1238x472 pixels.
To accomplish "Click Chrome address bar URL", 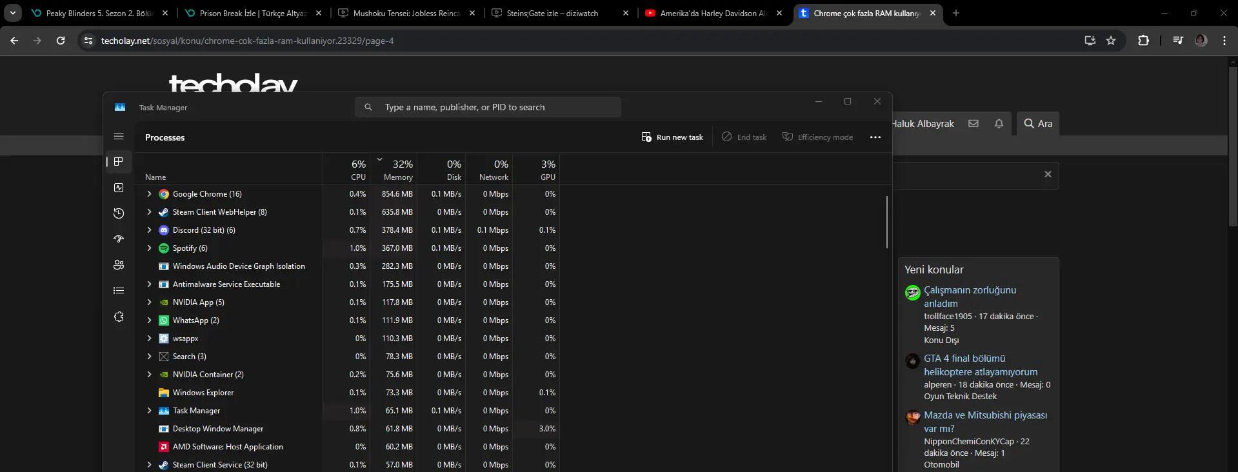I will coord(247,41).
